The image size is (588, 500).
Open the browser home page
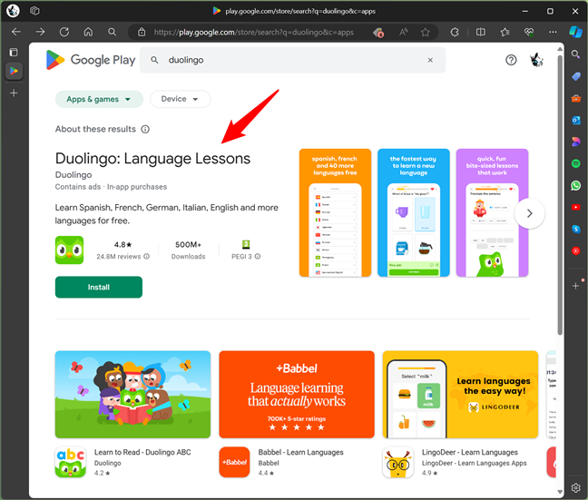point(88,32)
